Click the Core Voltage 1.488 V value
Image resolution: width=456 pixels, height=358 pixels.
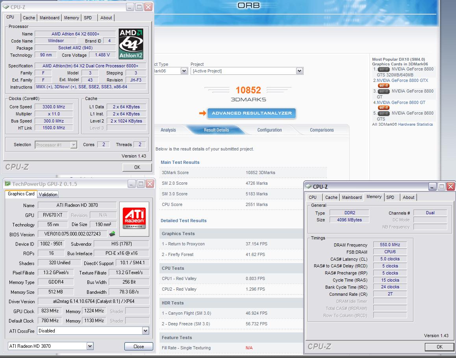(102, 55)
